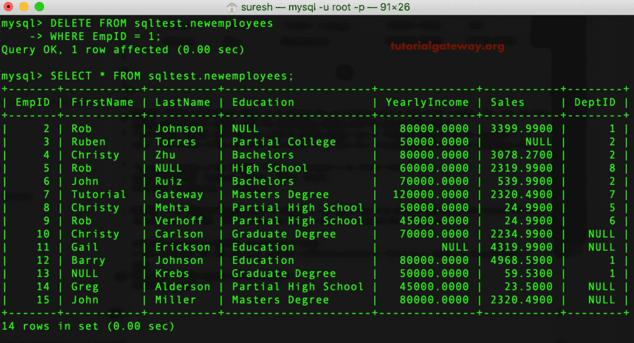The image size is (634, 343).
Task: Click first name 'Tutorial'
Action: pos(99,194)
